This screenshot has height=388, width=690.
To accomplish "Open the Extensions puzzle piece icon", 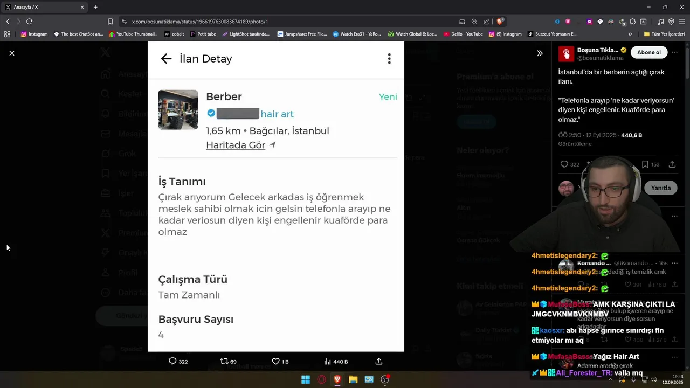I will click(x=632, y=22).
